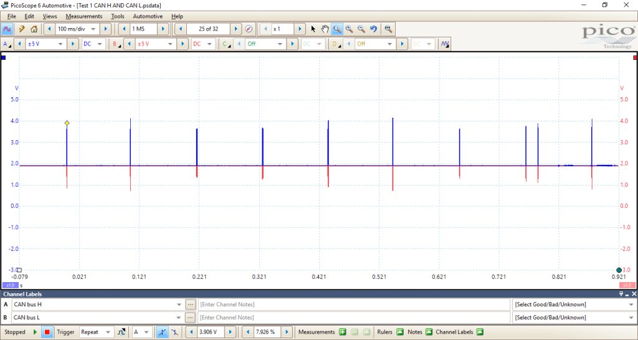Open Channel D options button
638x340 pixels.
point(336,44)
